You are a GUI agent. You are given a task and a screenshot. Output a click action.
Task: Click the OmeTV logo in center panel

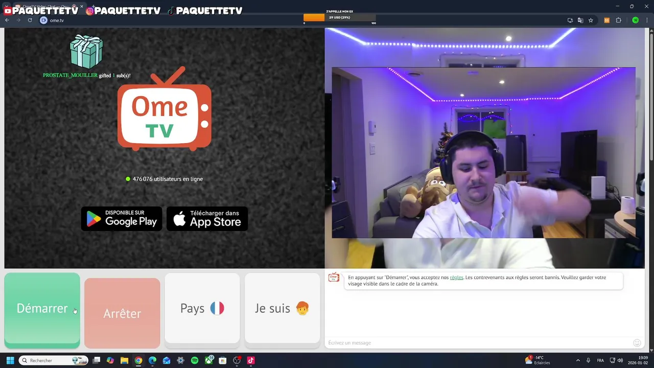pos(165,109)
